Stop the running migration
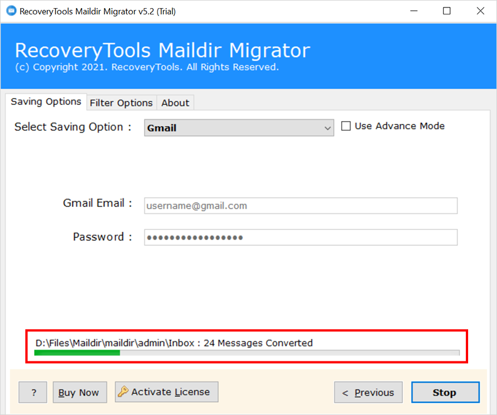The width and height of the screenshot is (497, 415). click(444, 393)
